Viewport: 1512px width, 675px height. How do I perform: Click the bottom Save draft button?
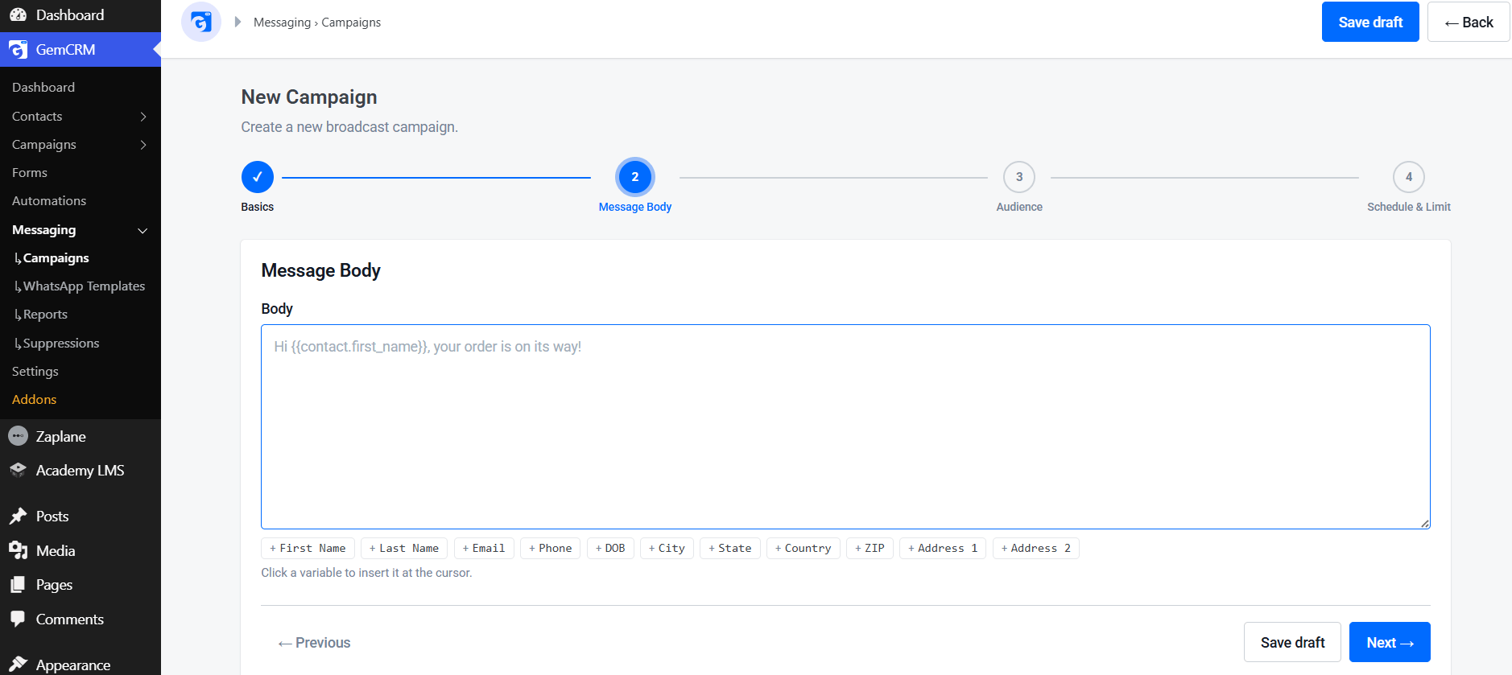pyautogui.click(x=1292, y=642)
